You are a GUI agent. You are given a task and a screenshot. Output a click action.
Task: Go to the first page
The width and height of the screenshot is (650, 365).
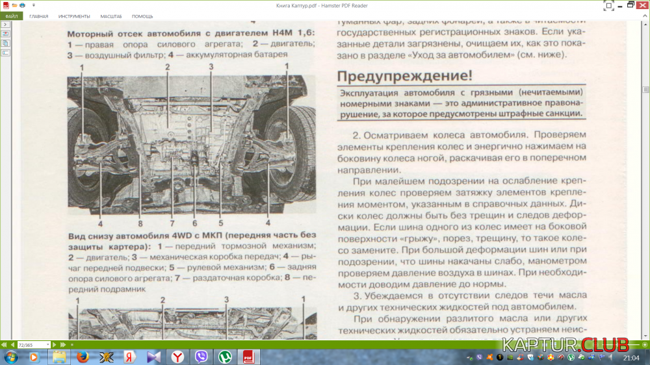click(x=5, y=344)
